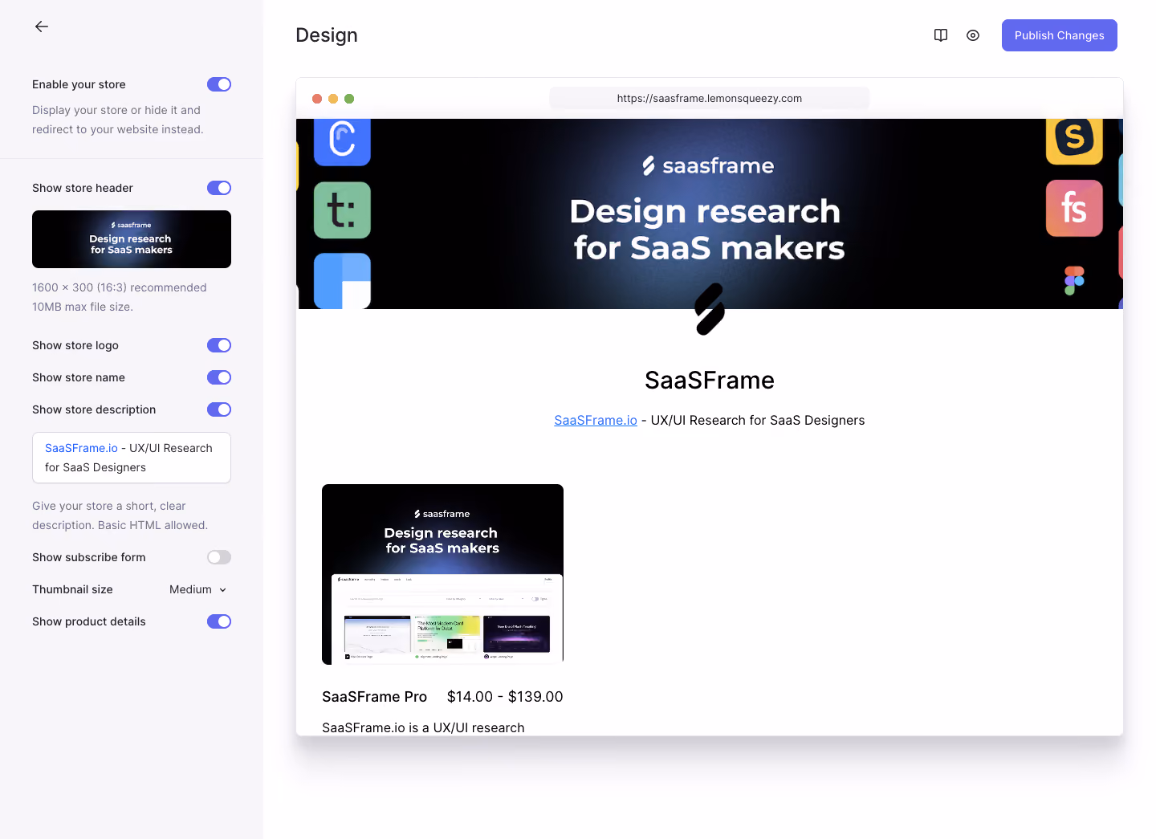Open Thumbnail size Medium dropdown
Screen dimensions: 1156x839
(x=198, y=589)
